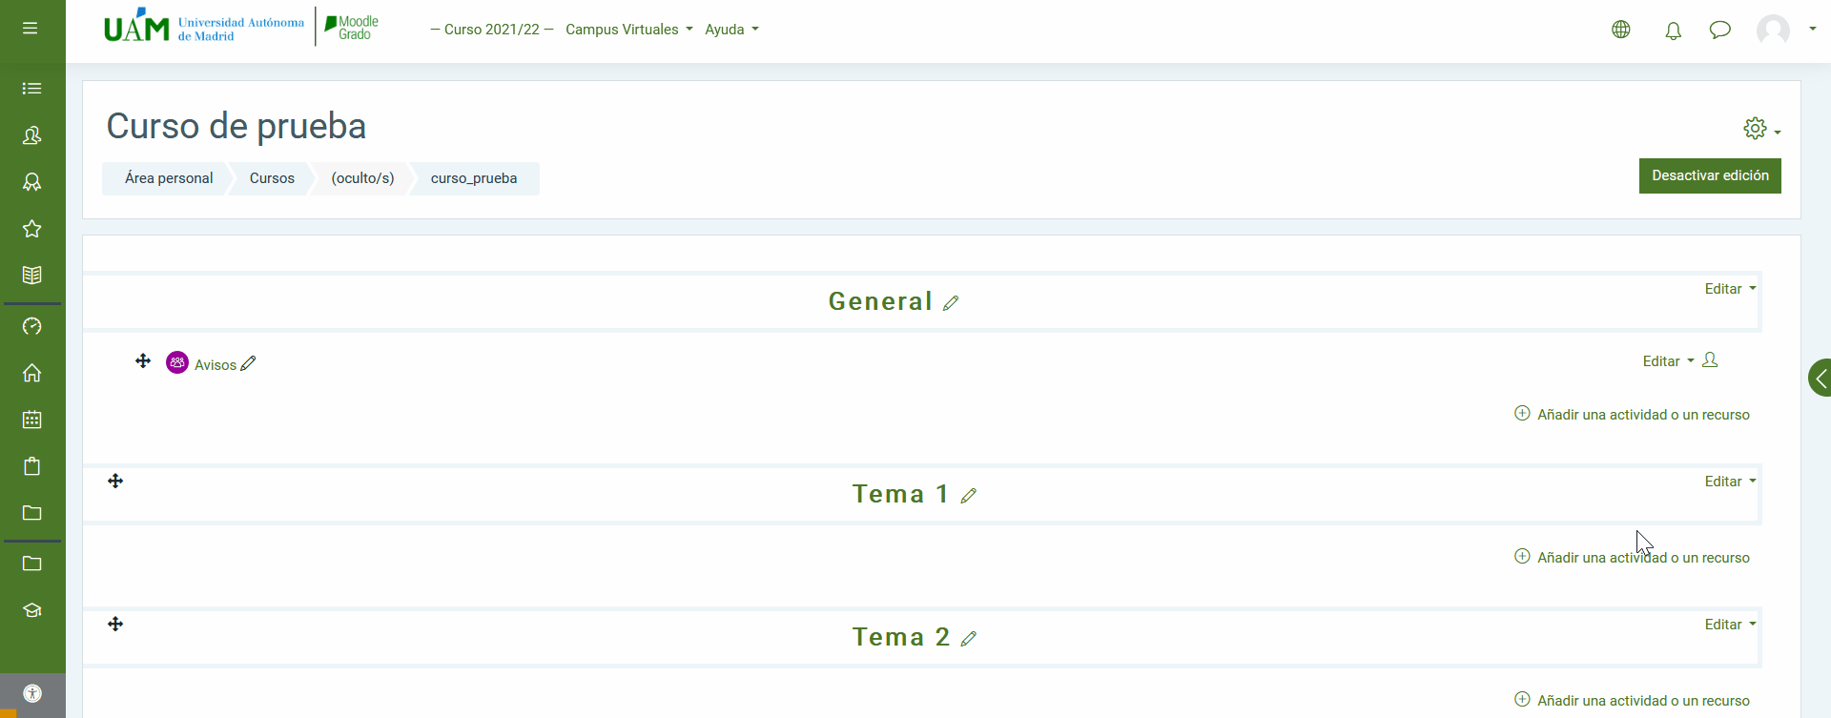Open the language globe icon

[1621, 30]
